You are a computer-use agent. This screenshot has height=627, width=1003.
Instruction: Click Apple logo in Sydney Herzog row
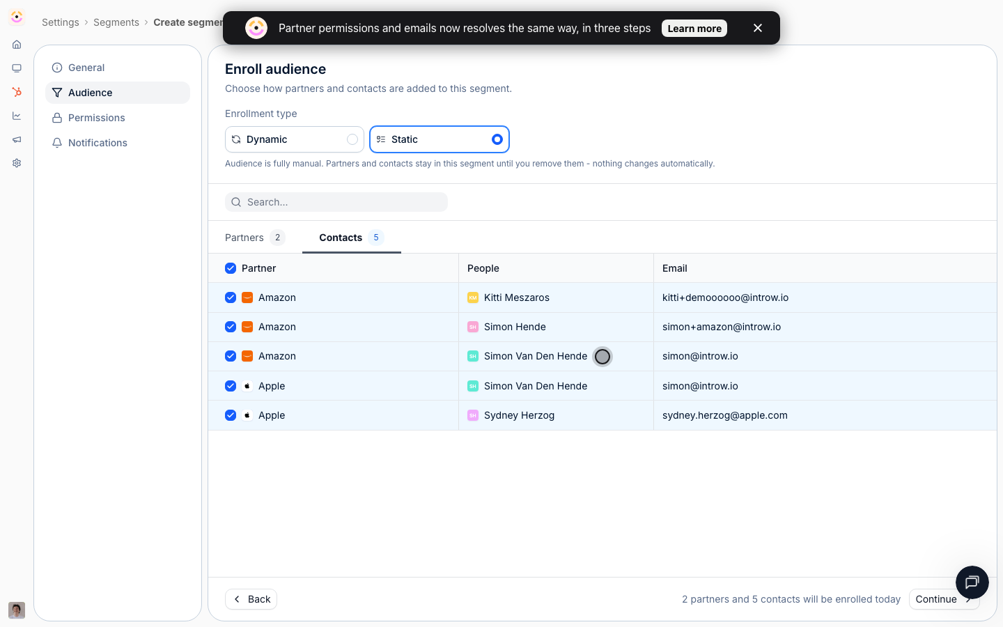click(x=247, y=415)
